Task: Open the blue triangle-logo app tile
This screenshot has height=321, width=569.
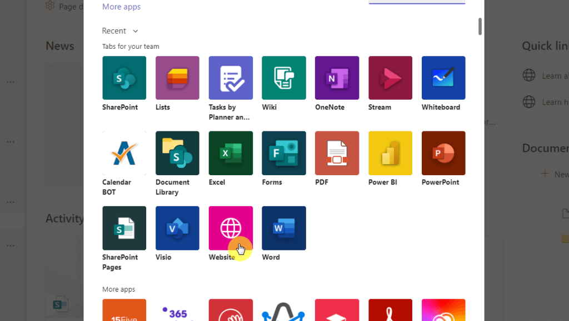Action: point(284,310)
